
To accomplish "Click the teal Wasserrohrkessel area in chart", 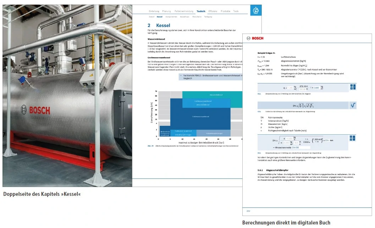I will (x=216, y=95).
